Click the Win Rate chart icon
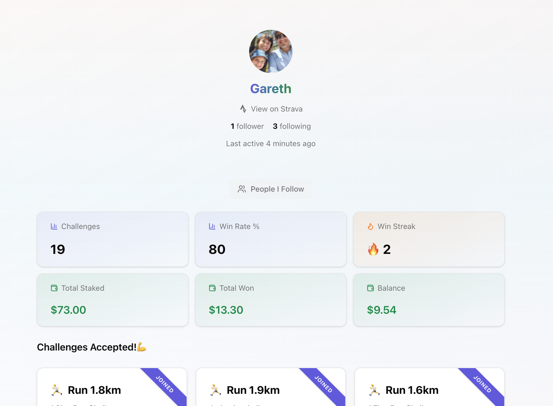Screen dimensions: 553x406 coord(212,226)
